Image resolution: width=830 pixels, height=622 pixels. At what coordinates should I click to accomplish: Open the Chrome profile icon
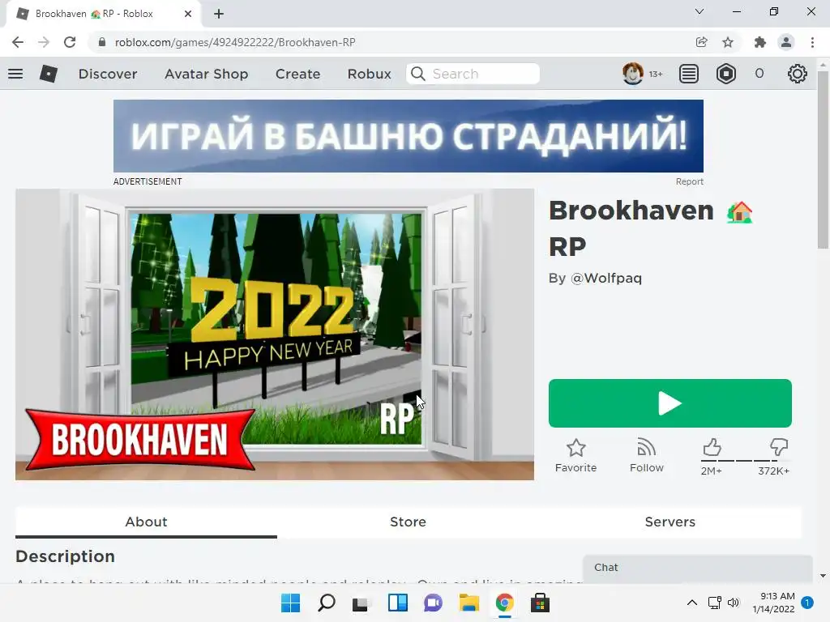point(786,42)
